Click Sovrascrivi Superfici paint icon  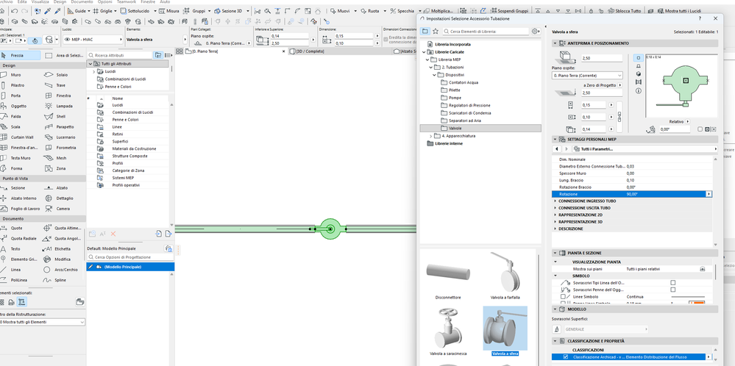558,329
